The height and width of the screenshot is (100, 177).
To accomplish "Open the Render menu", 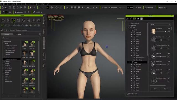I will 18,4.
